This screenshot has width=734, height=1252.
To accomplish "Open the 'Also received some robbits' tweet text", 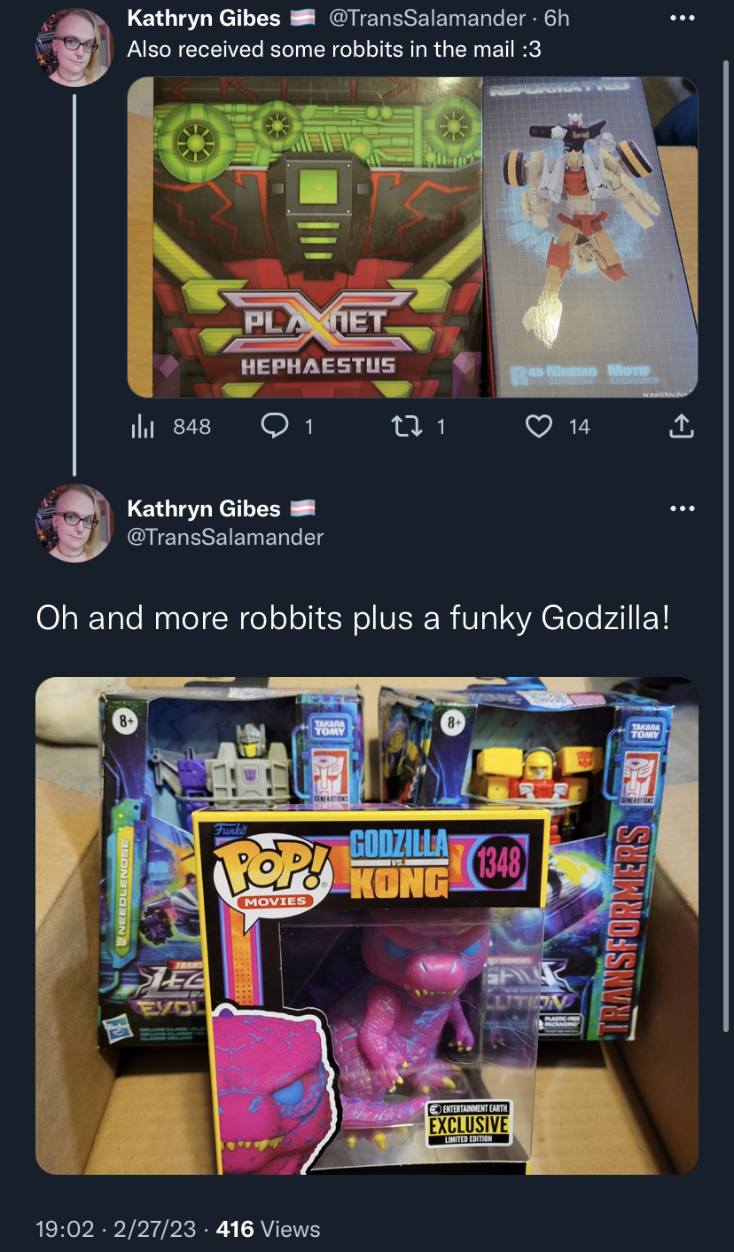I will click(x=334, y=50).
